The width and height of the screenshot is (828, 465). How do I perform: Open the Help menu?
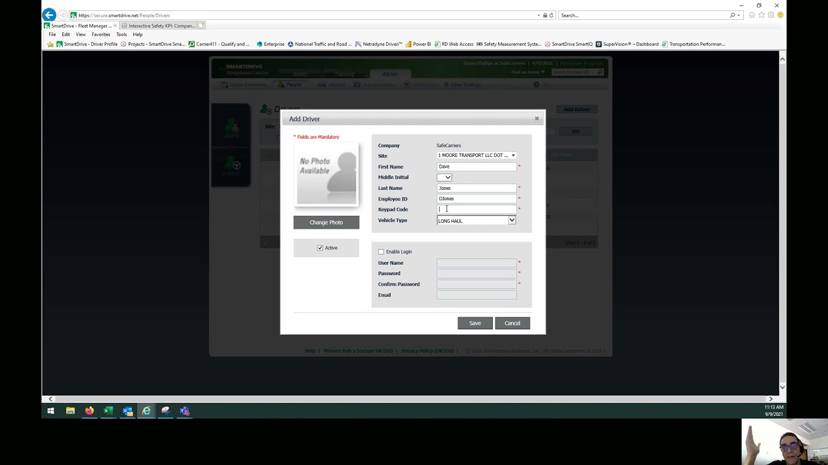(138, 34)
